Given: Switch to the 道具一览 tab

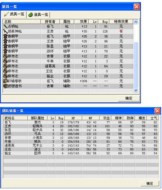Looking at the screenshot, I should pos(38,15).
